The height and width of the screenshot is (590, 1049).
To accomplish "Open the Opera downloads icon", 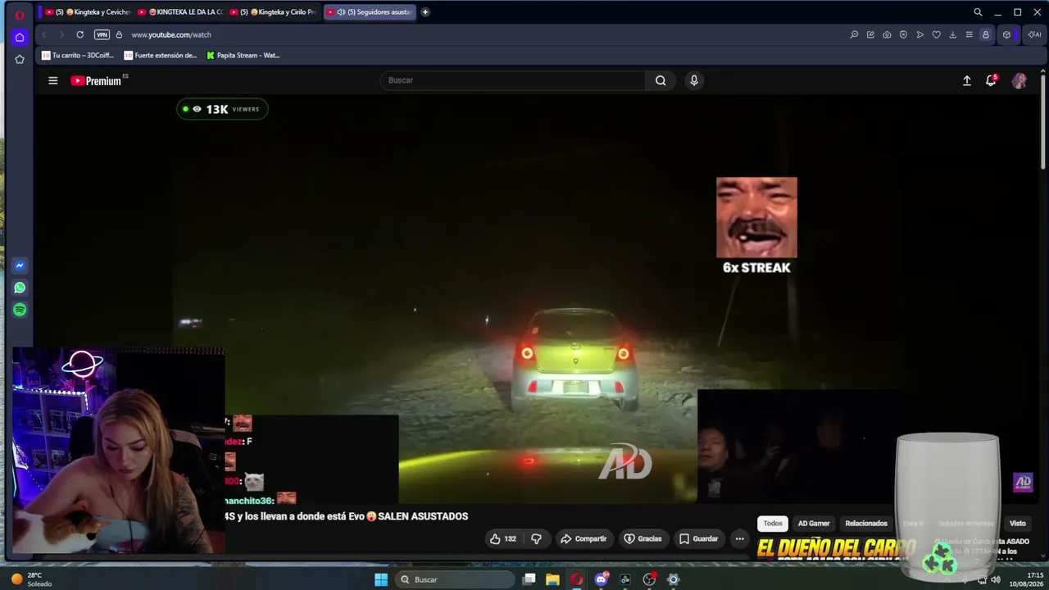I will tap(952, 34).
